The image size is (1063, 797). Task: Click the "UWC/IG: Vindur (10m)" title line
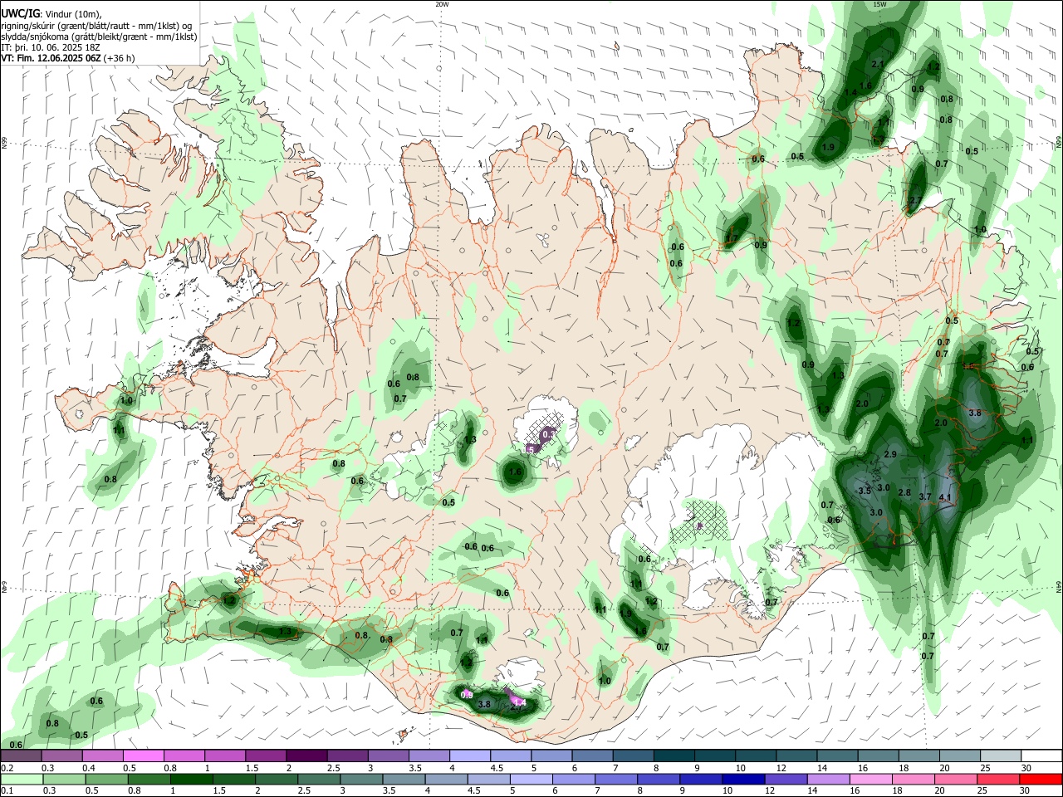click(x=50, y=13)
